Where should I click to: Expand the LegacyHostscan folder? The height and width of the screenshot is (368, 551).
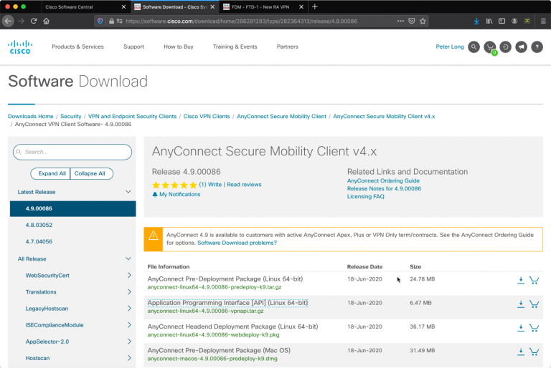129,308
